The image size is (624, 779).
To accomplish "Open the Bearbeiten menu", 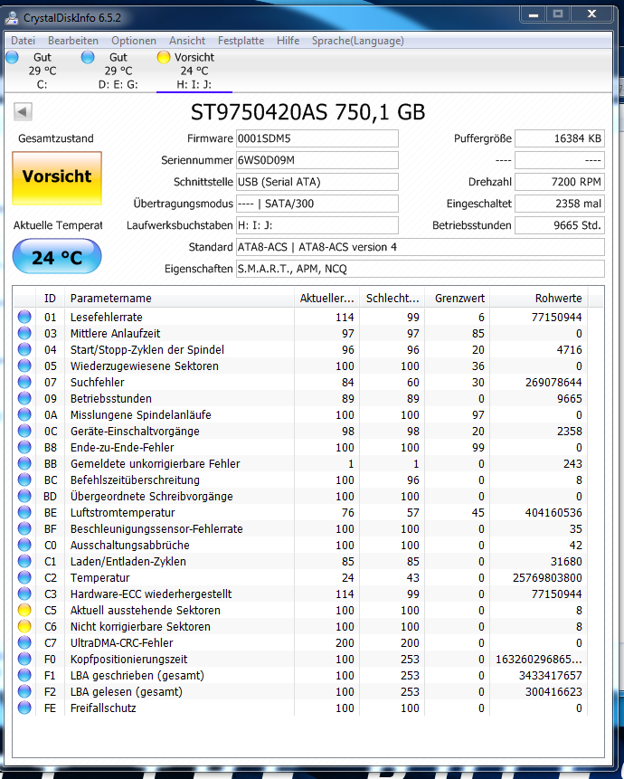I will tap(73, 41).
